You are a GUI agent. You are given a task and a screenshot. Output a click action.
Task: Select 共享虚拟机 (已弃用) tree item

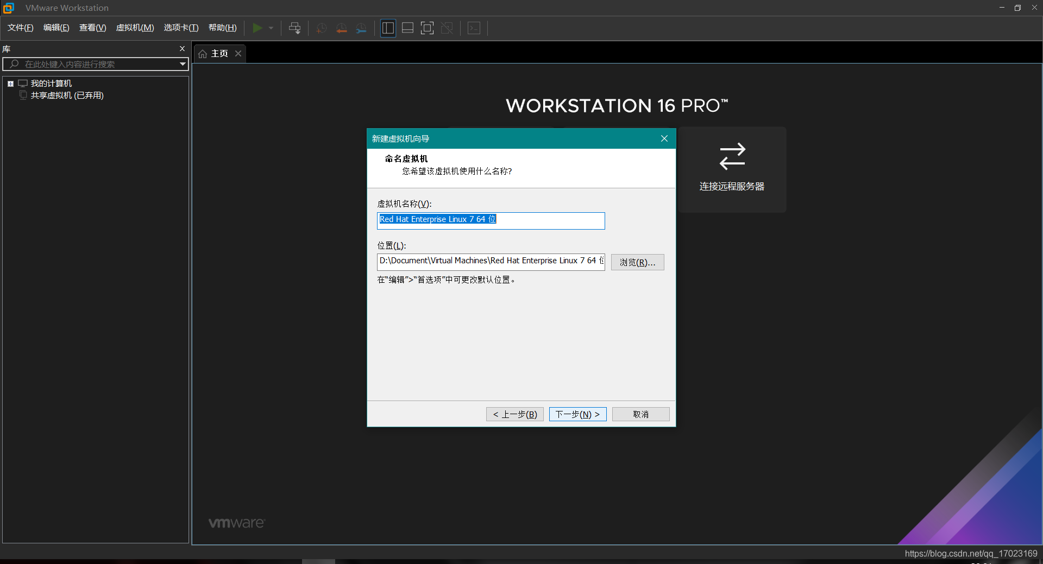[67, 96]
